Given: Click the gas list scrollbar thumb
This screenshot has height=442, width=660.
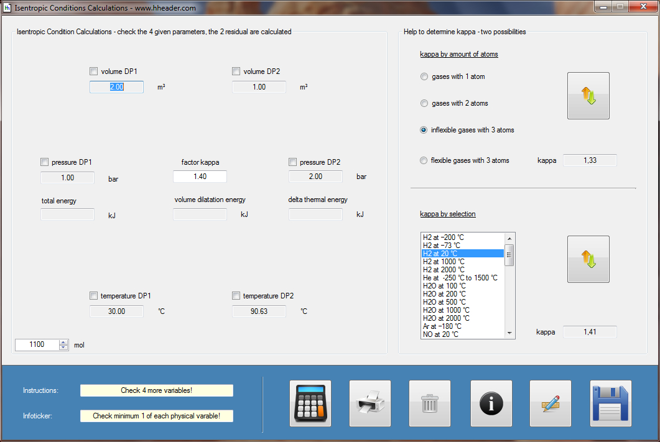Looking at the screenshot, I should click(x=509, y=255).
